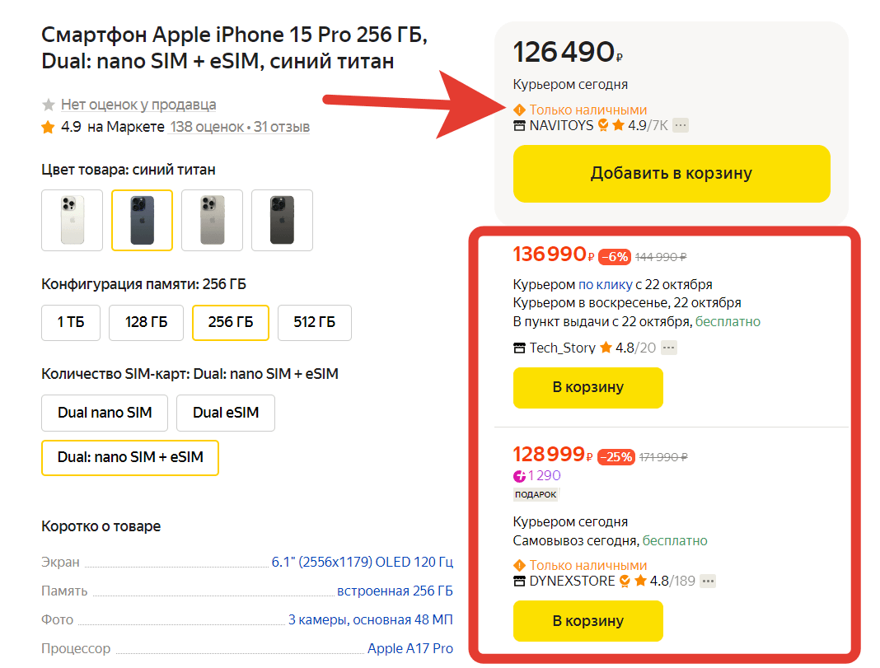Open the 138 оценок • 31 отзыв link

click(x=240, y=127)
